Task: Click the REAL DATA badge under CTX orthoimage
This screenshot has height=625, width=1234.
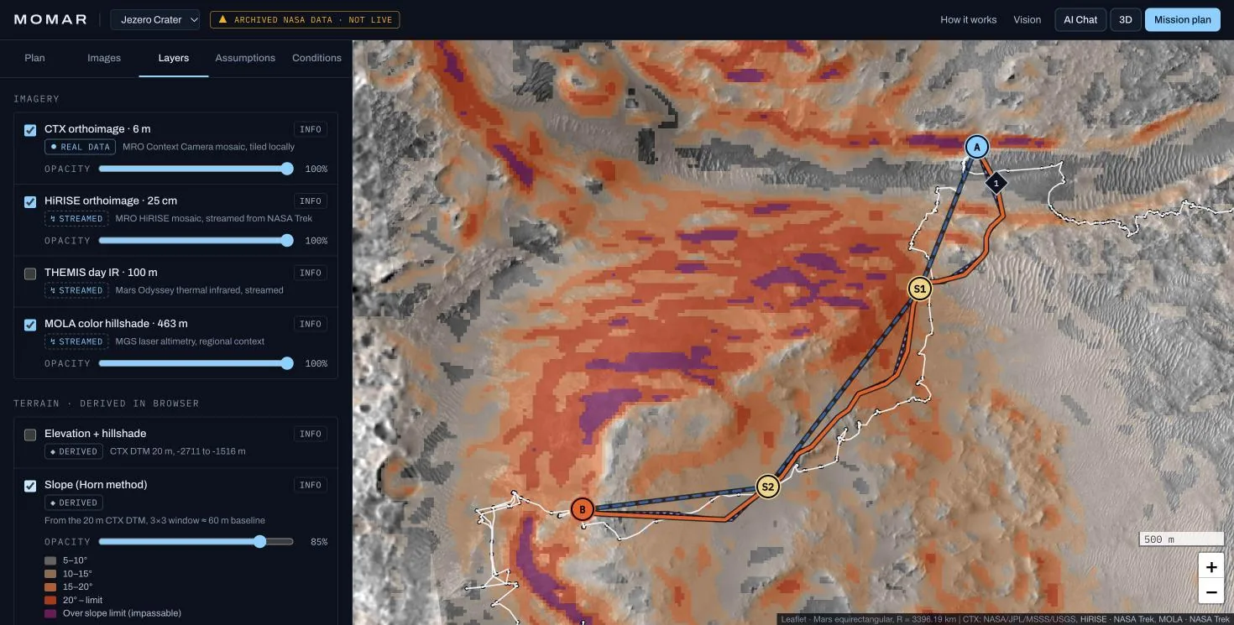Action: click(79, 147)
